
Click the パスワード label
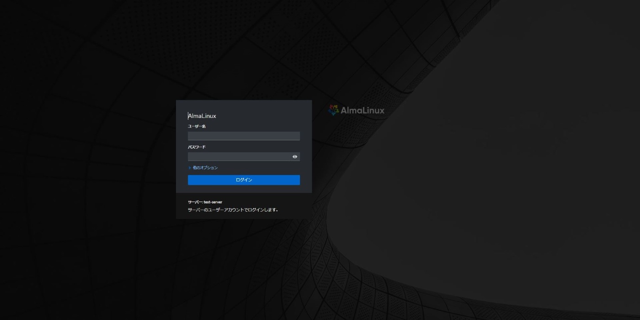[x=197, y=147]
